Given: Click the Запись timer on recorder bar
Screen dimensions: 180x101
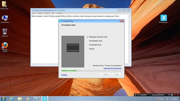Looking at the screenshot, I should [x=158, y=95].
